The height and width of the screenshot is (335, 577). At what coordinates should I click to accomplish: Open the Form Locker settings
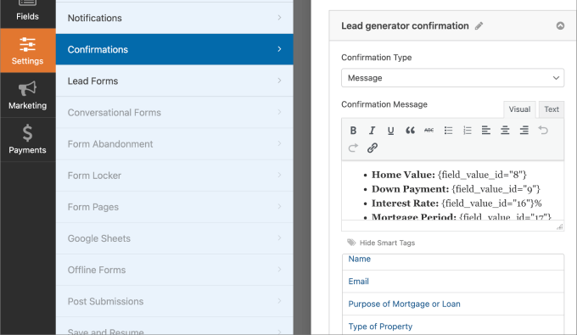(x=175, y=176)
